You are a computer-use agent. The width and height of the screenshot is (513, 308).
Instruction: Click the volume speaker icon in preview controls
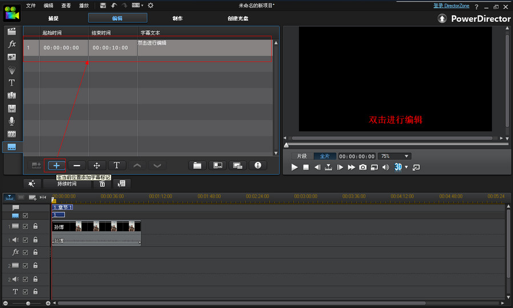point(385,167)
